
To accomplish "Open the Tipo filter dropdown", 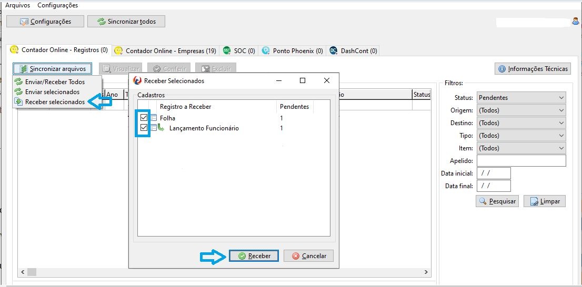I will pyautogui.click(x=521, y=136).
